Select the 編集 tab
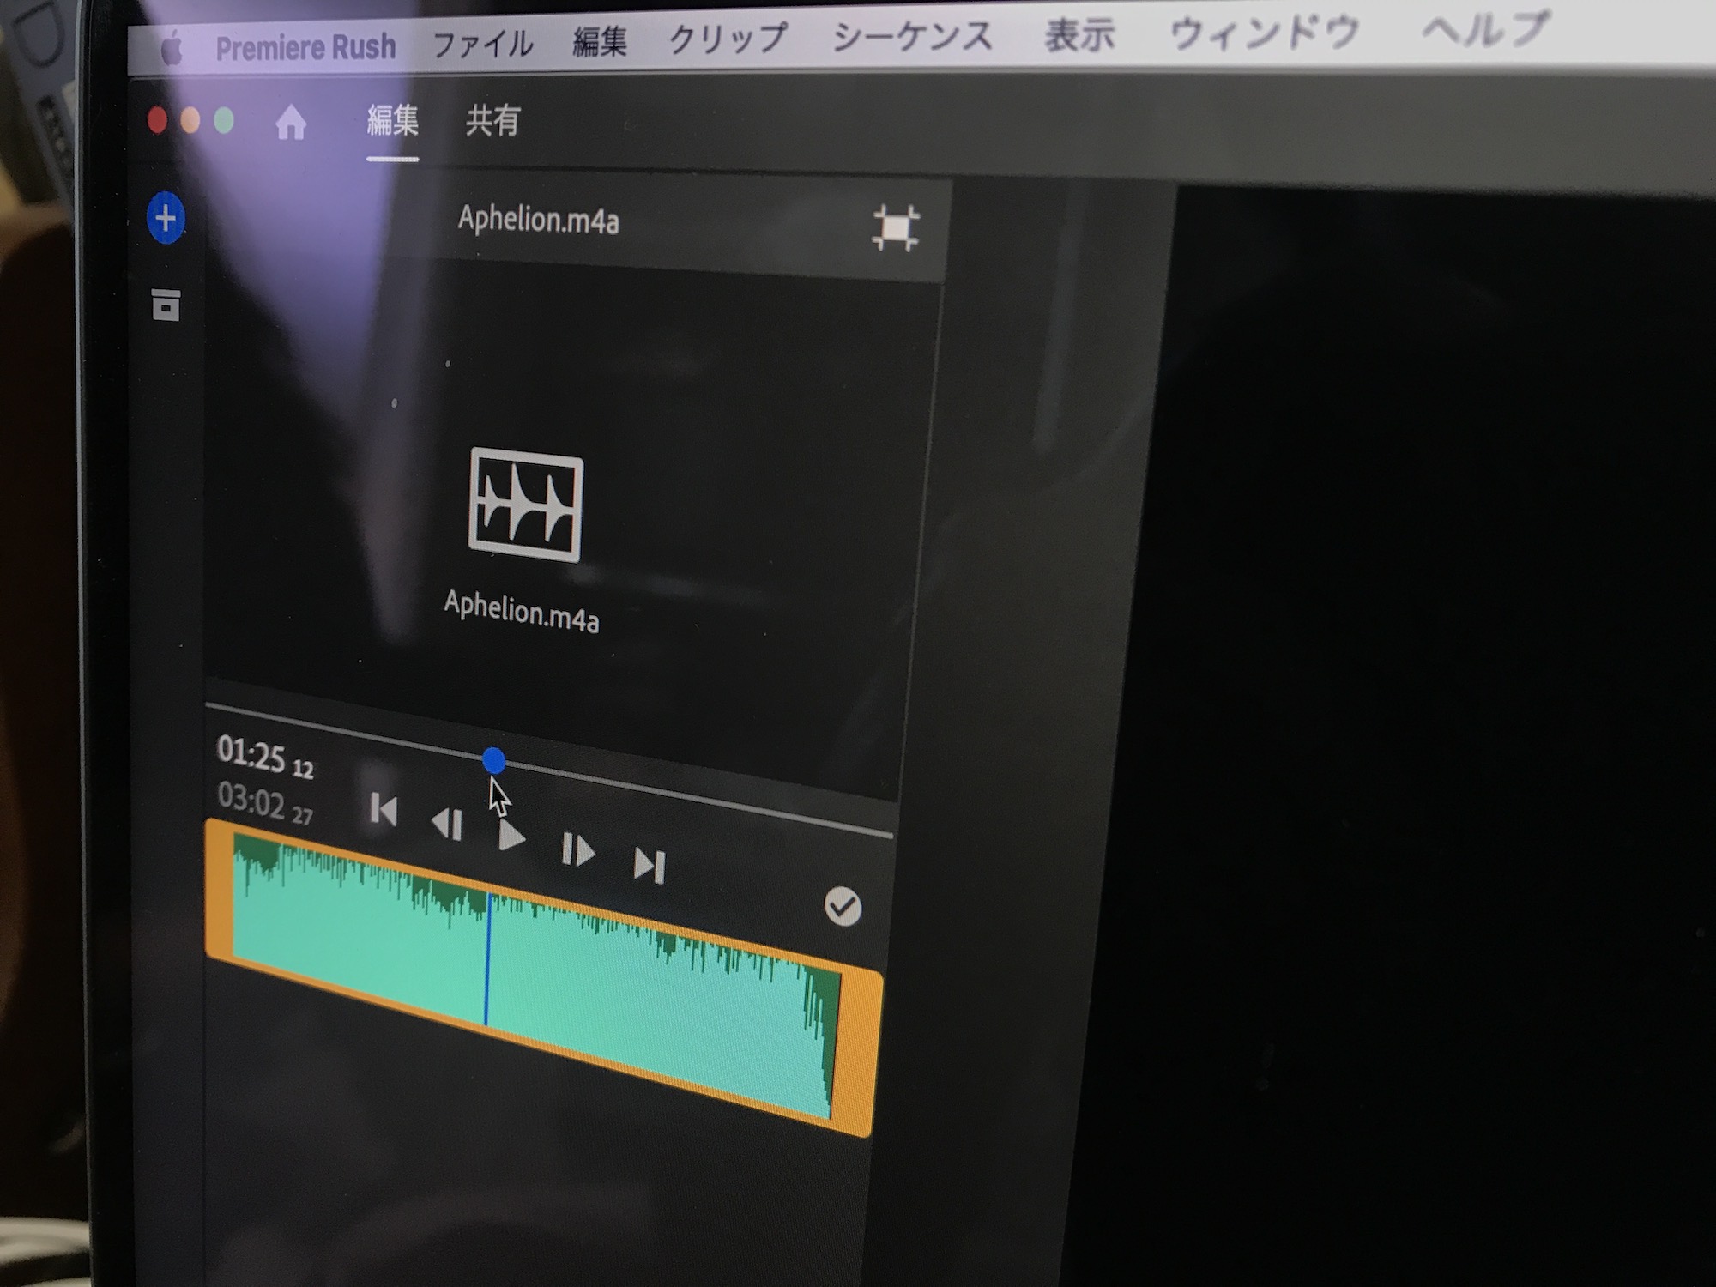The image size is (1716, 1287). pyautogui.click(x=392, y=121)
